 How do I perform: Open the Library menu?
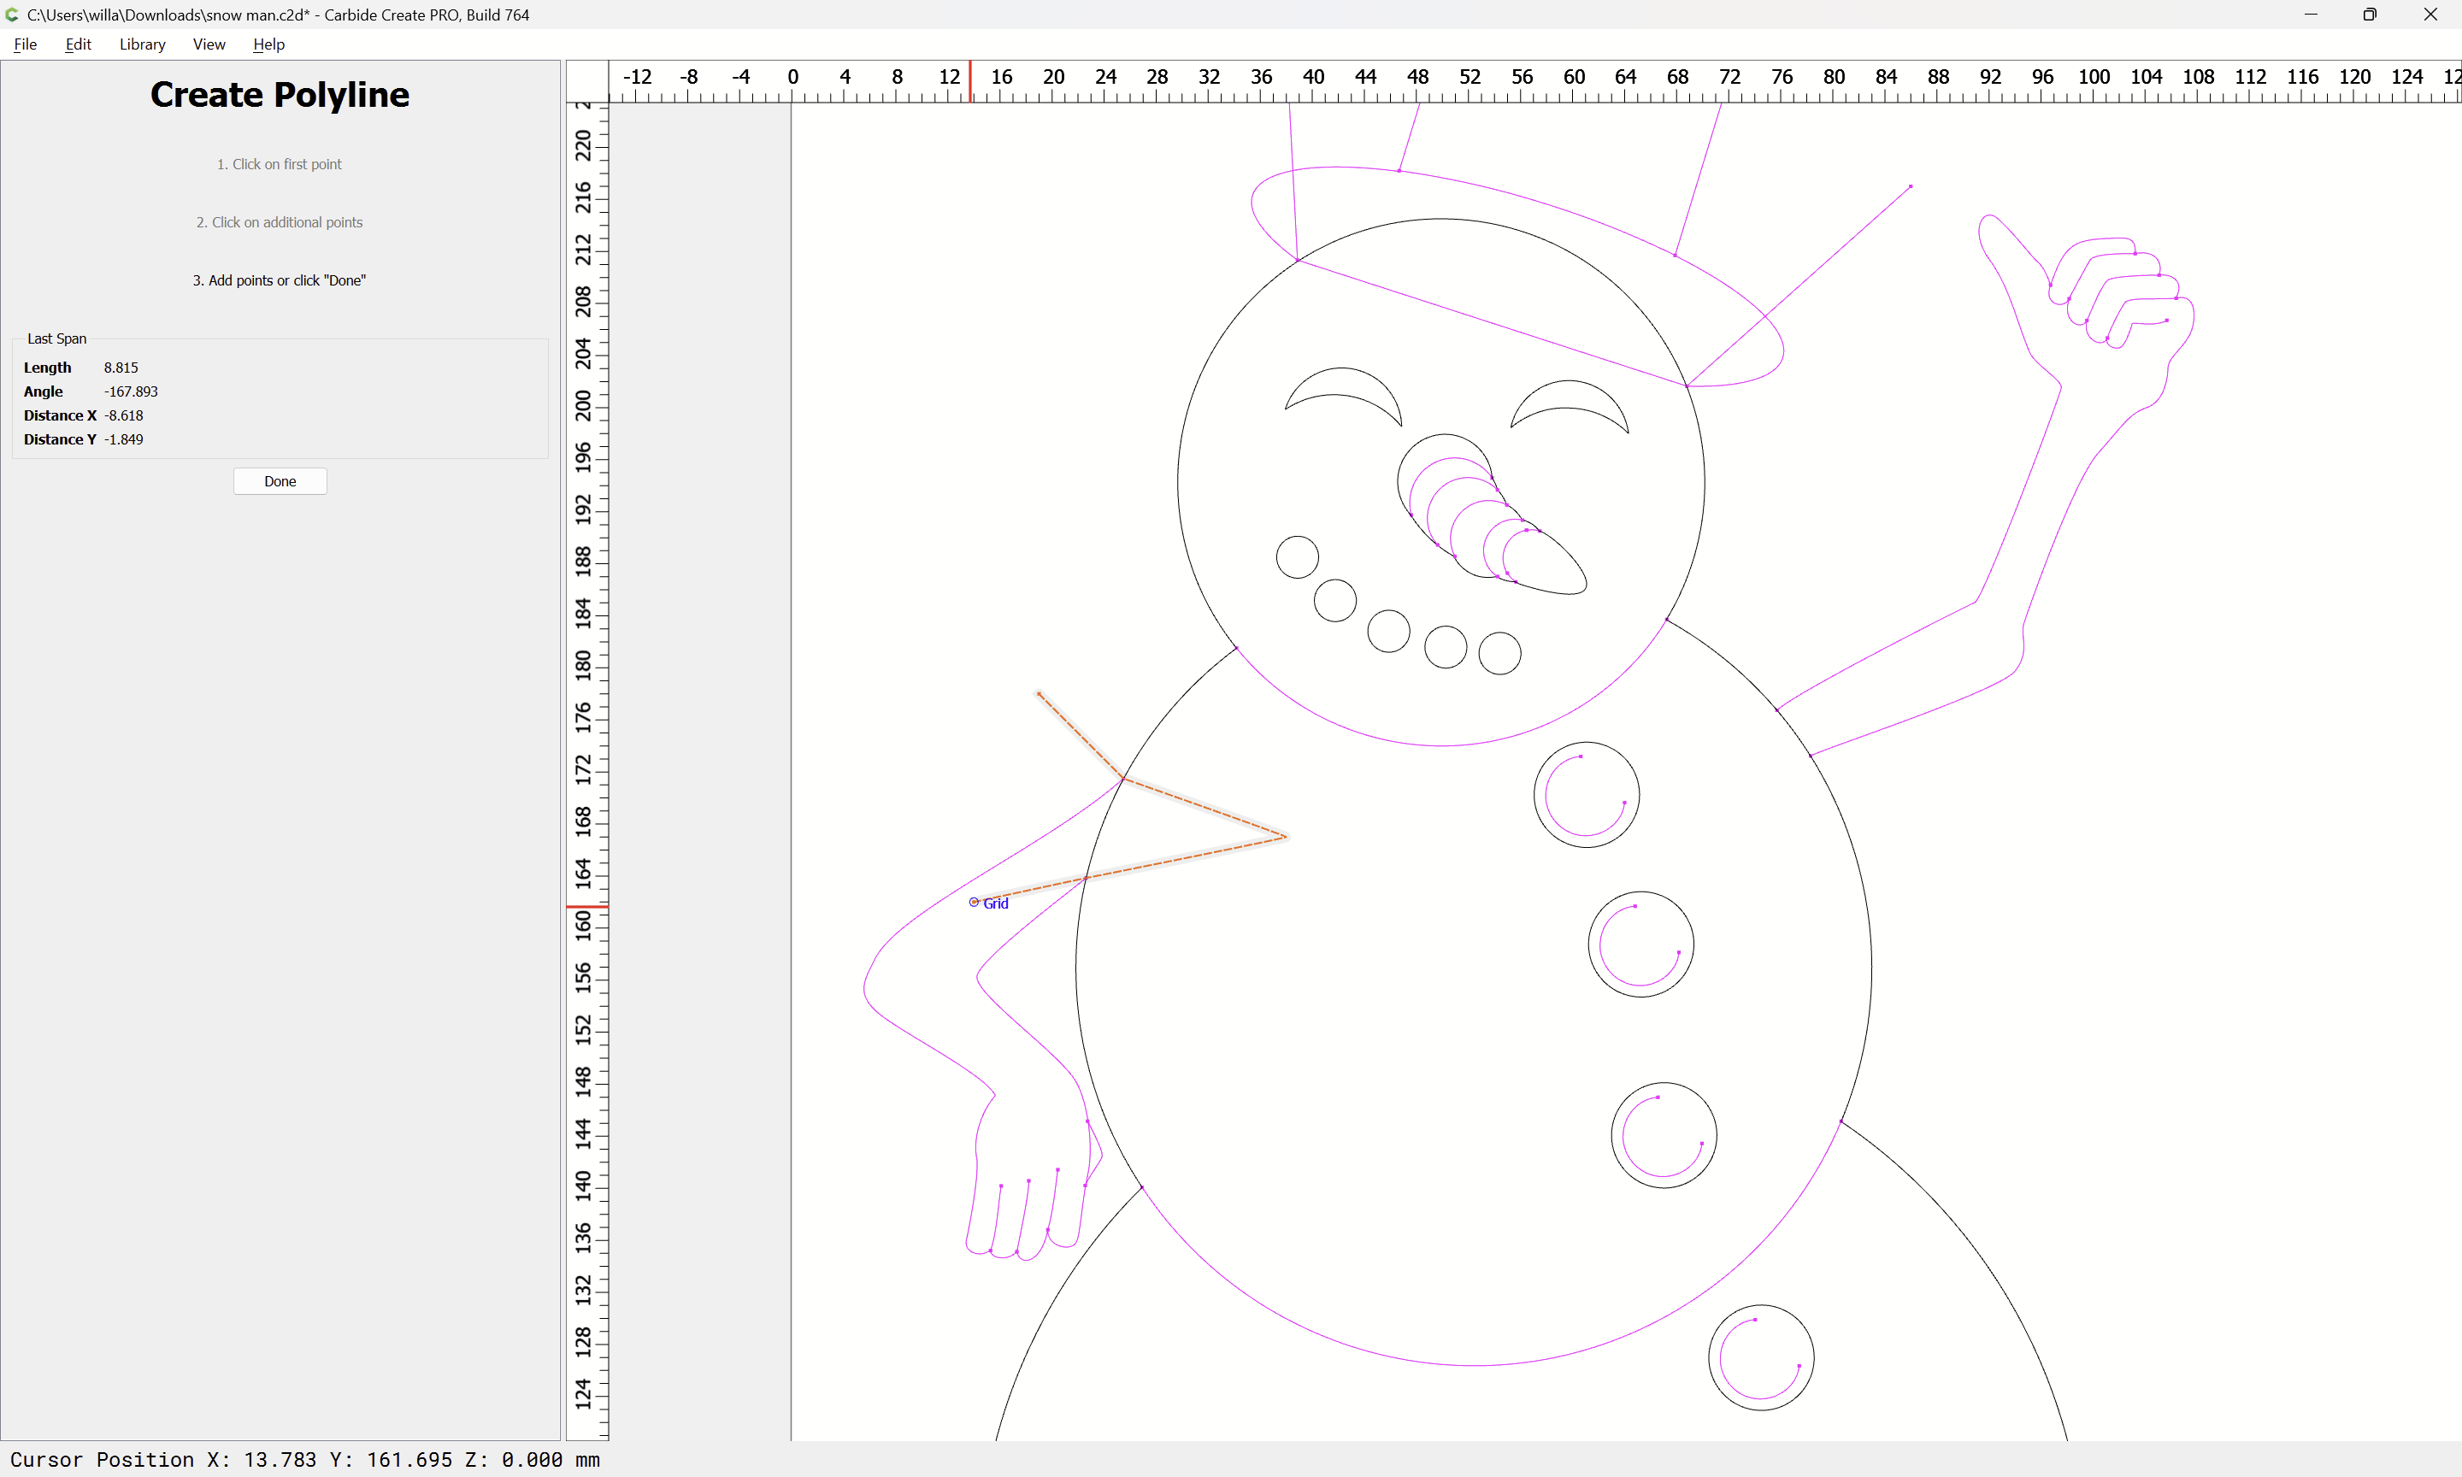pos(142,44)
